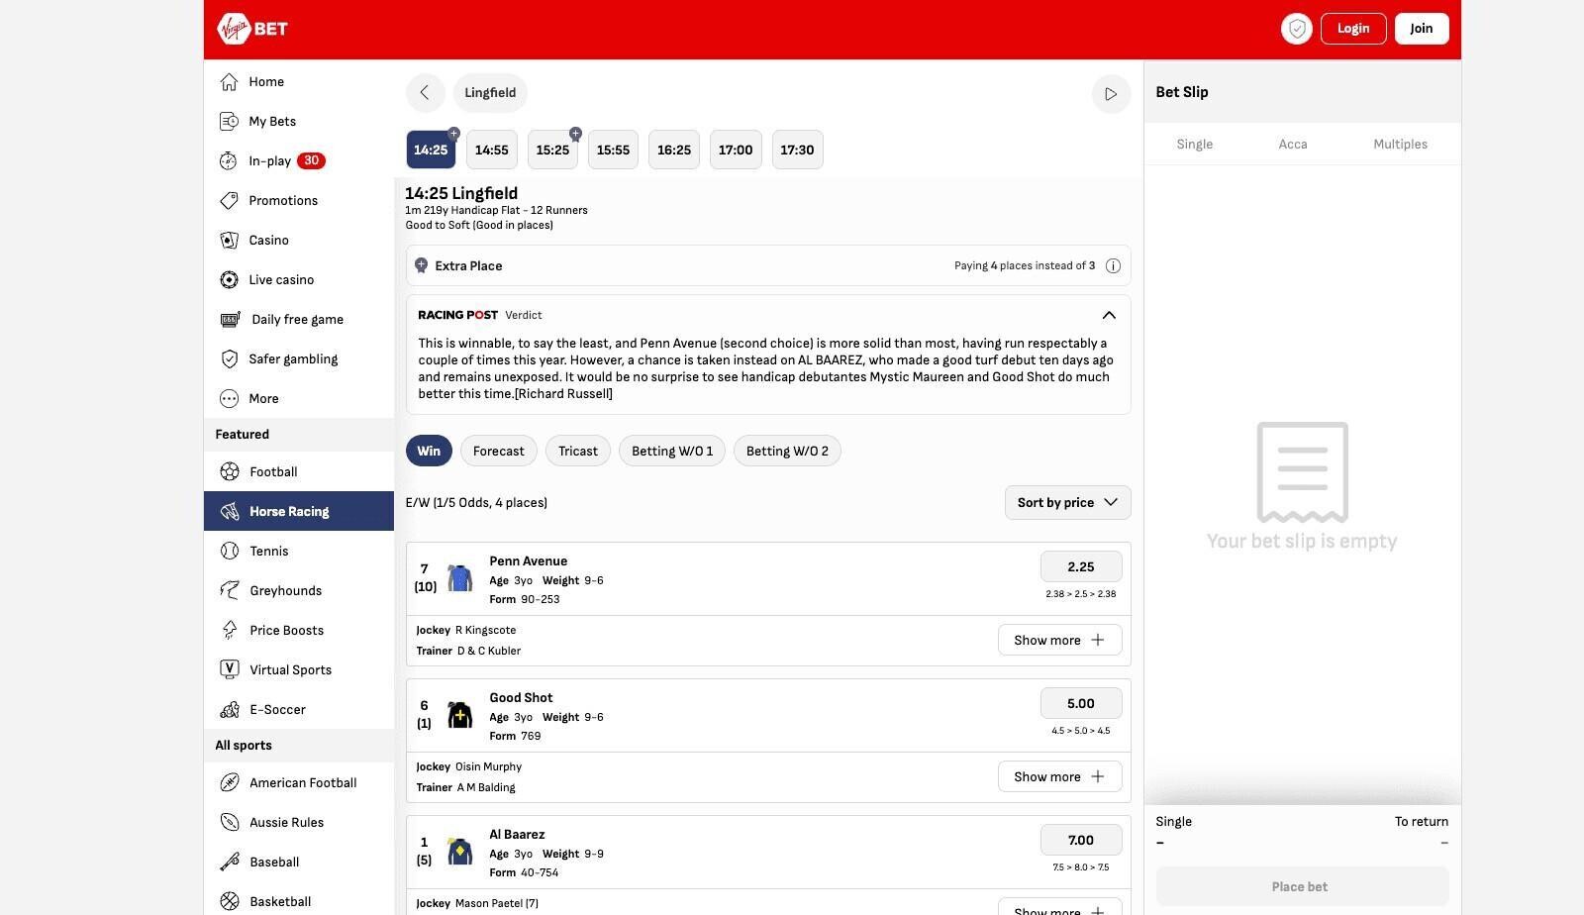The image size is (1584, 915).
Task: Click the Basketball icon
Action: tap(230, 901)
